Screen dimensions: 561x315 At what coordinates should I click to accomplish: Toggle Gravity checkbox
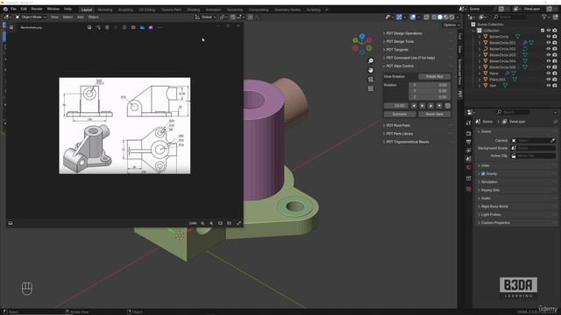tap(483, 173)
